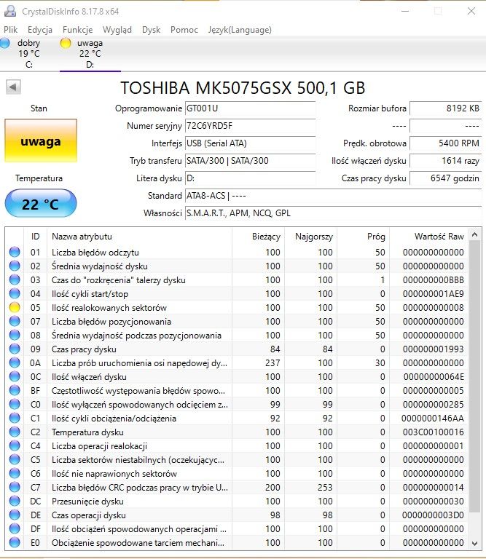Click status circle for attribute 04 start/stop
Screen dimensions: 486x559
point(15,294)
